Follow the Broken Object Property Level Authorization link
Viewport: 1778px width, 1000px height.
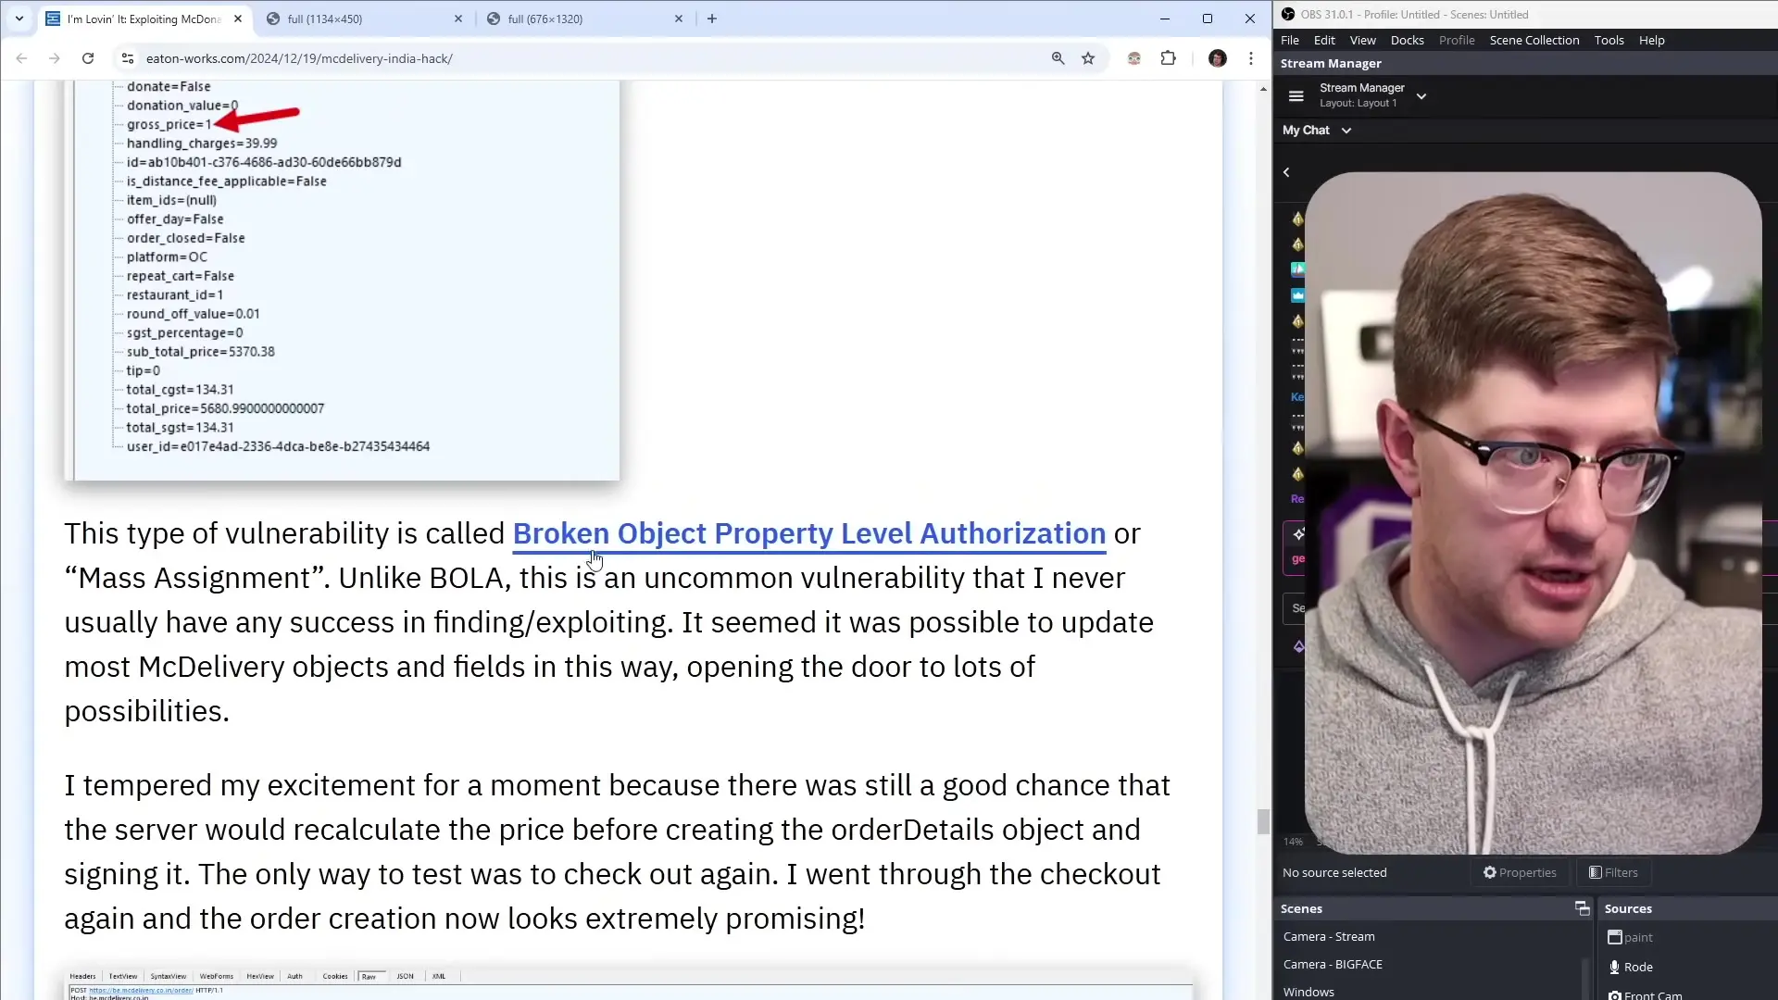[x=809, y=534]
